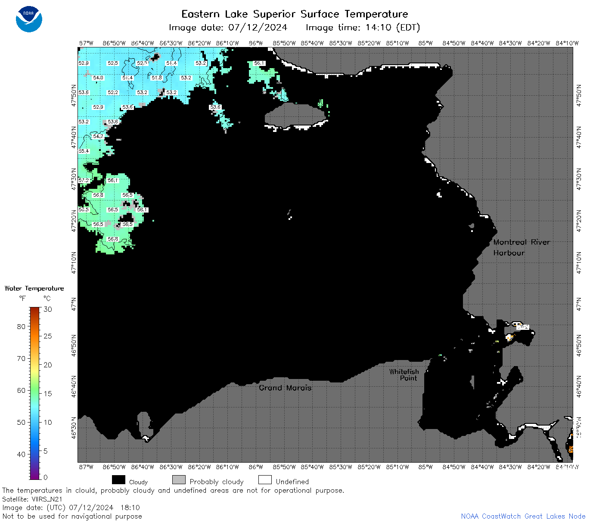Click the 25 Celsius tick label
The height and width of the screenshot is (523, 590).
(48, 336)
